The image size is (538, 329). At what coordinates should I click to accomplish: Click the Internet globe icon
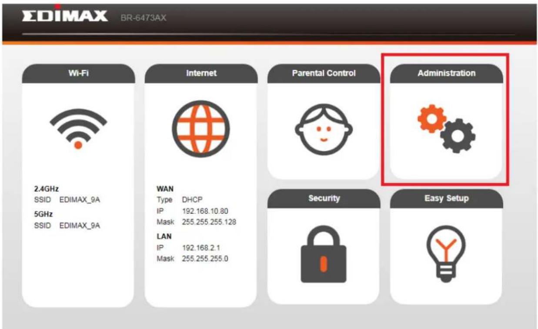point(200,129)
